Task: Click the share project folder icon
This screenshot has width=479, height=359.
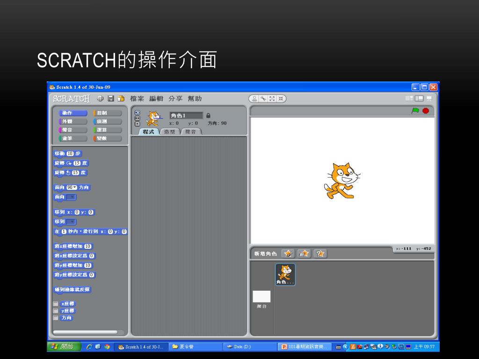Action: click(121, 98)
